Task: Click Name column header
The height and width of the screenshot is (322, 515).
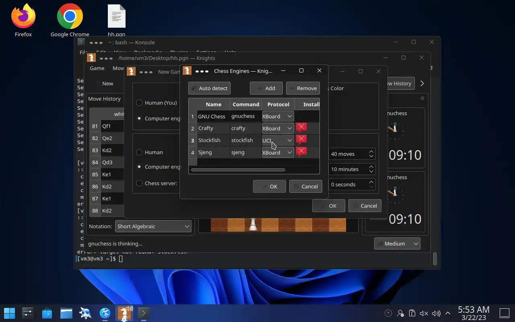Action: [x=213, y=104]
